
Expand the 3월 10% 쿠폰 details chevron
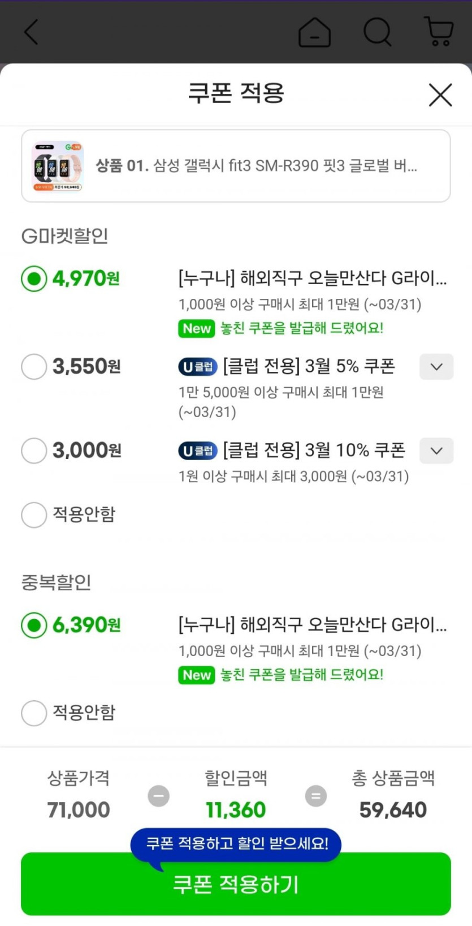point(436,451)
